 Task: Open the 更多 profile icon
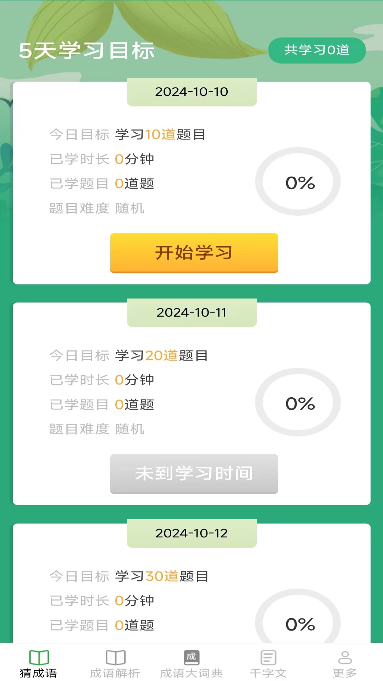click(345, 657)
